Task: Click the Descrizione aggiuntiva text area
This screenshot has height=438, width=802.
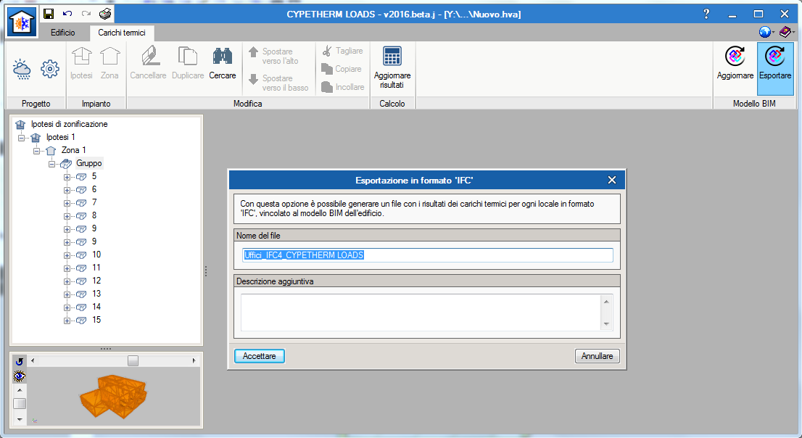Action: [421, 312]
